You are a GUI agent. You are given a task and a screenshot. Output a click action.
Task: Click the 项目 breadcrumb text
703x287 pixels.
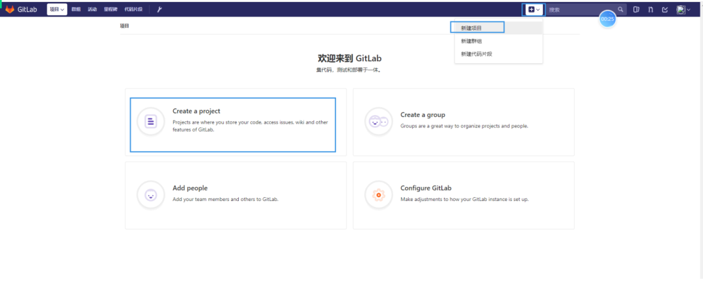click(x=124, y=26)
